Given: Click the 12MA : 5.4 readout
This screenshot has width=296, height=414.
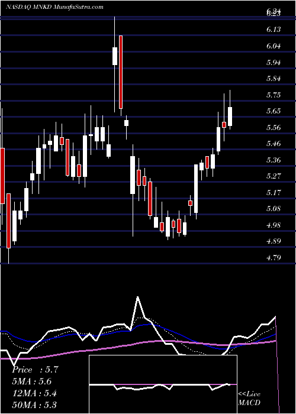Looking at the screenshot, I should 34,393.
